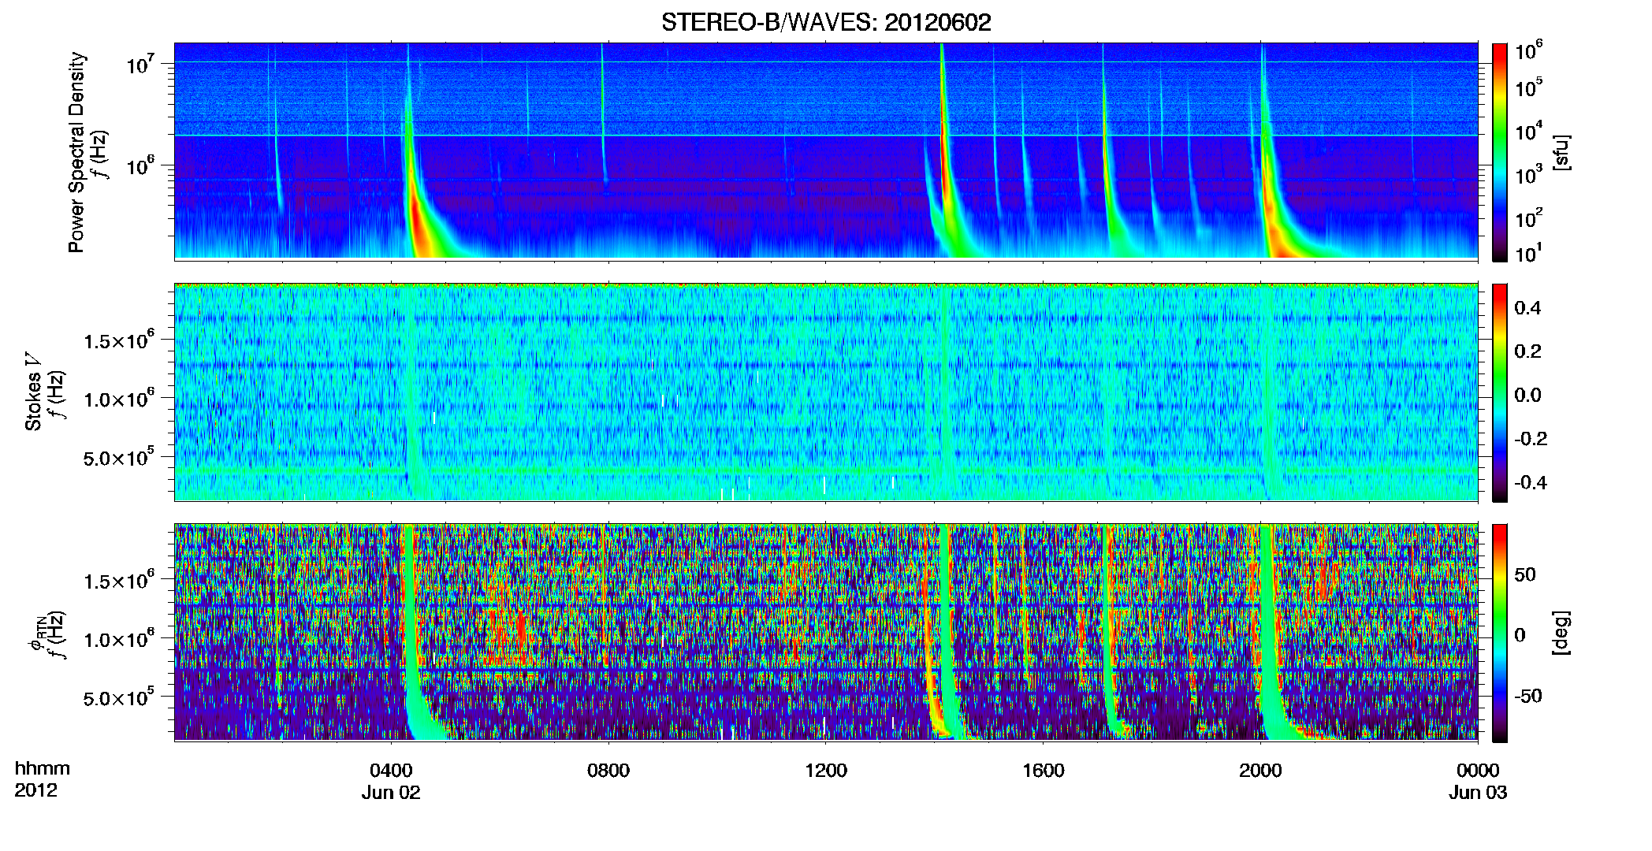
Task: Click the 10^2 tick on the sfu color bar
Action: coord(1528,217)
